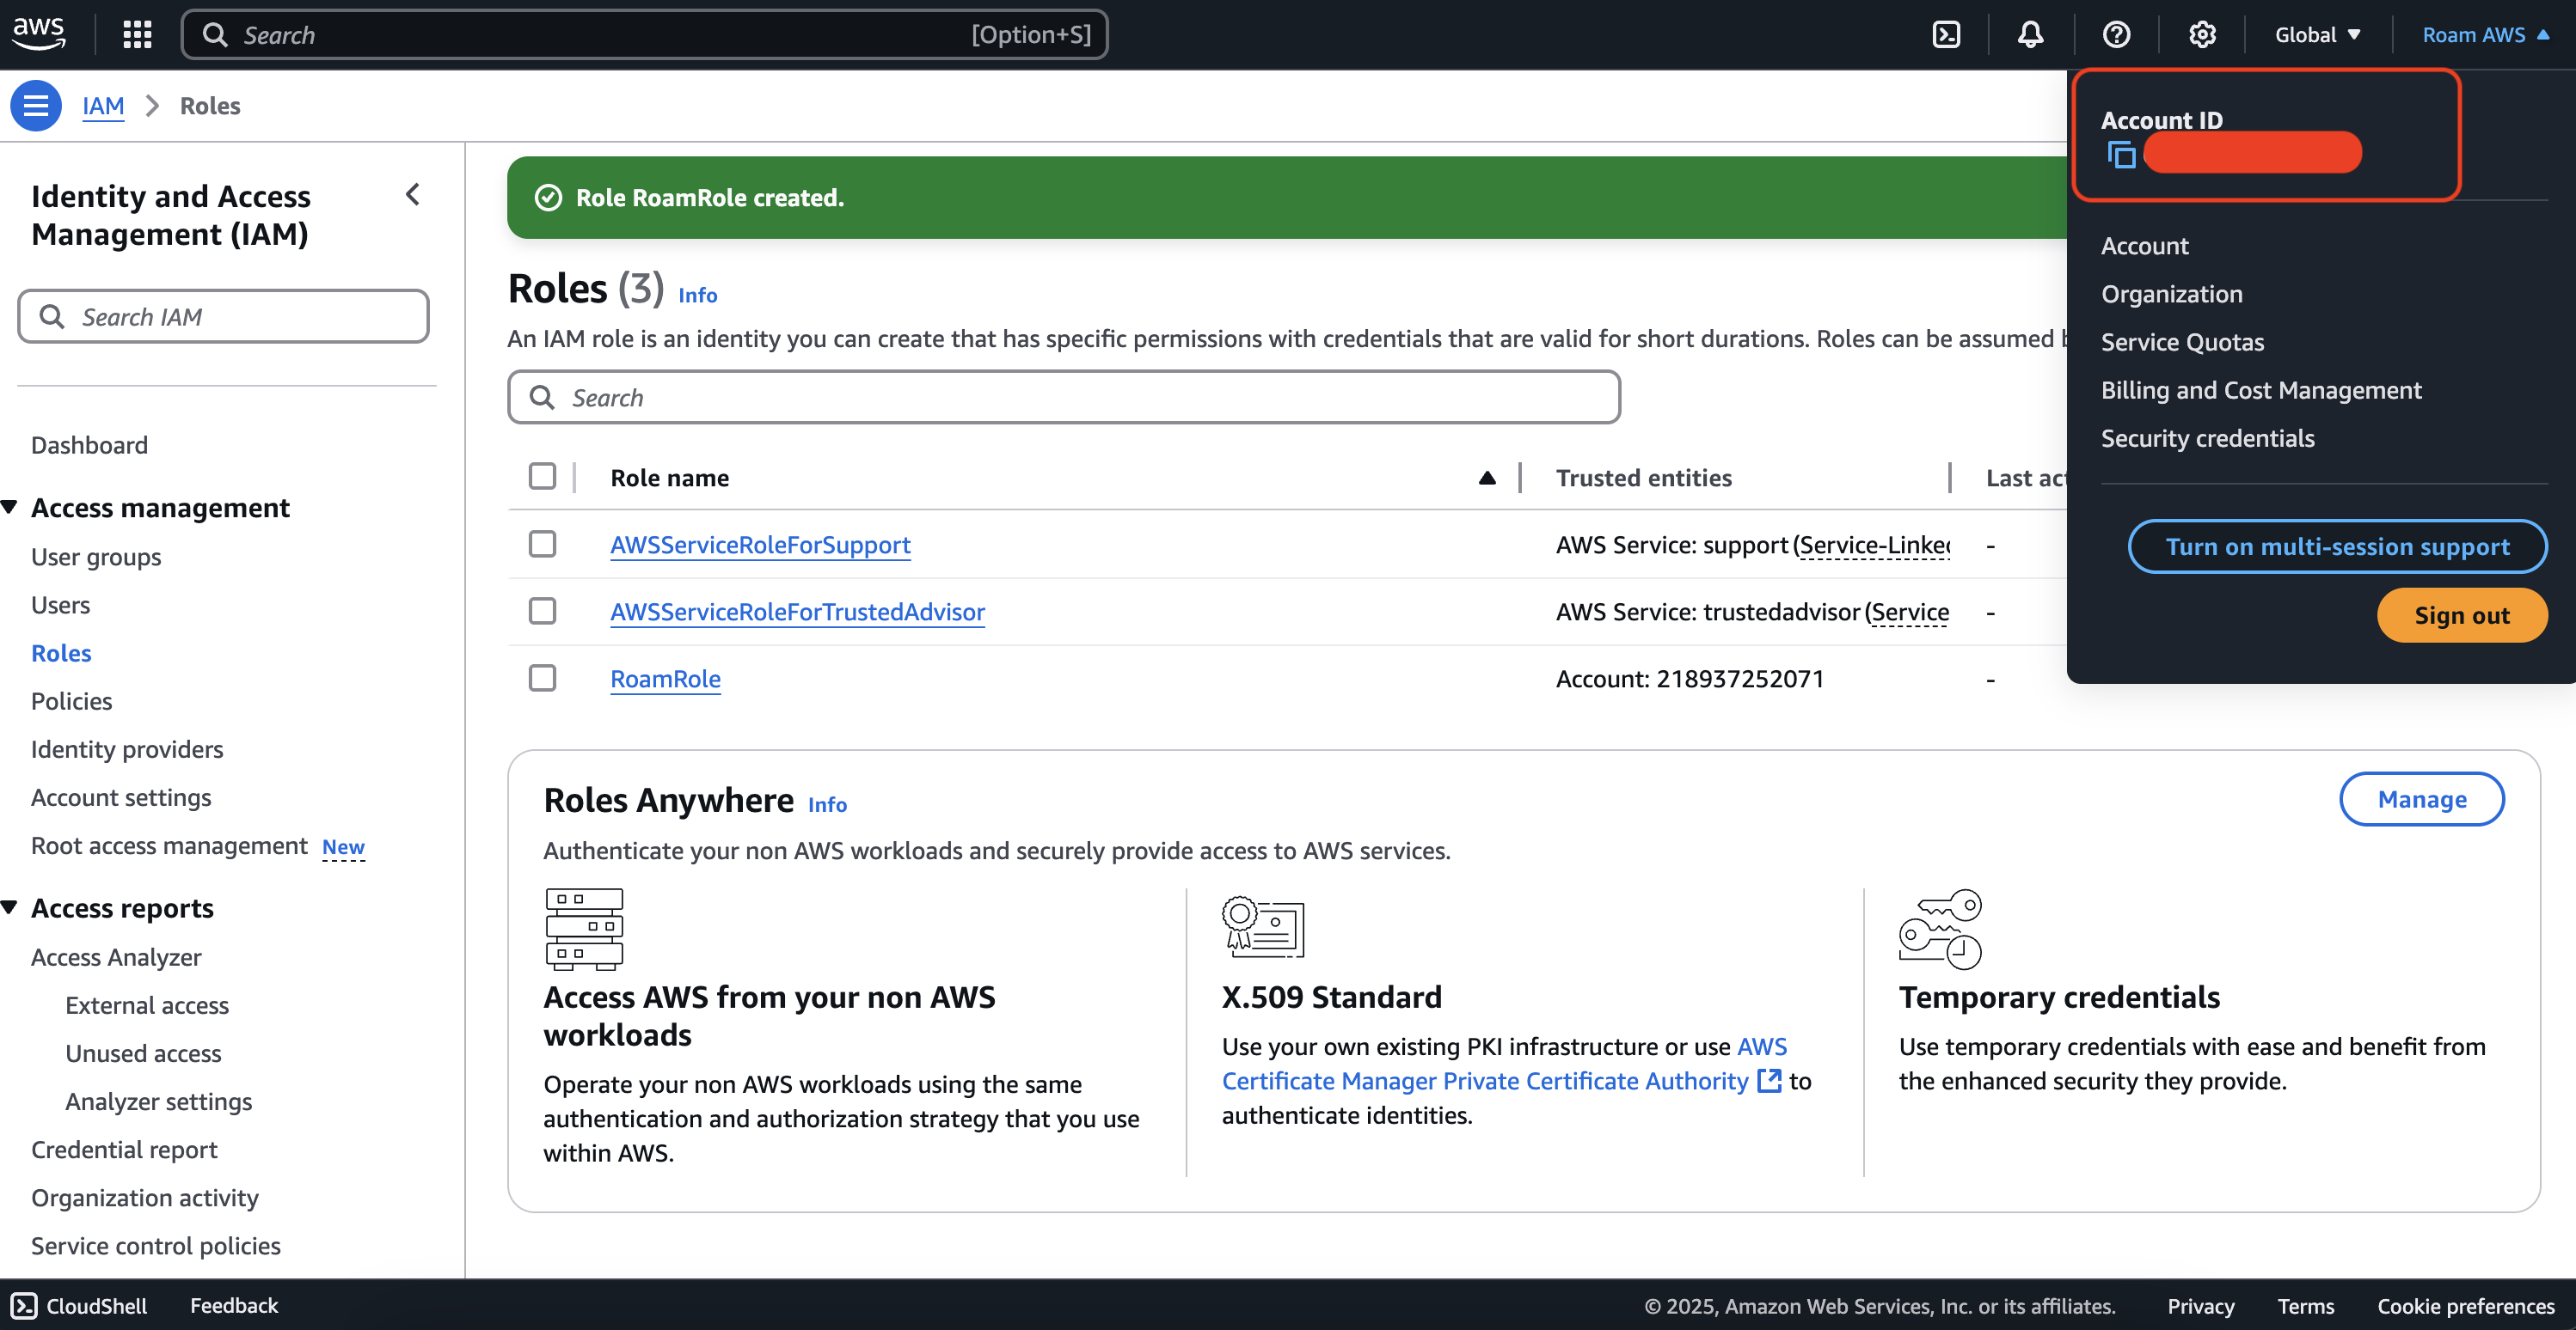Screen dimensions: 2576x1330
Task: Check the AWSServiceRoleForSupport row checkbox
Action: click(542, 544)
